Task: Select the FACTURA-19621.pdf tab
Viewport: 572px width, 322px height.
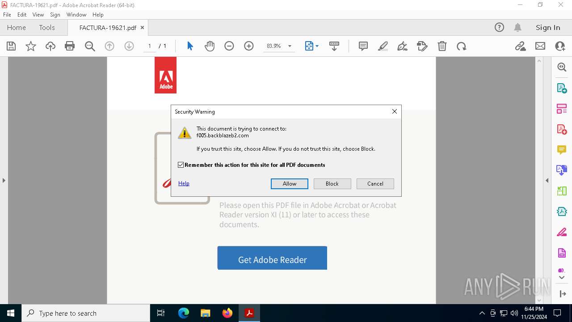Action: (108, 28)
